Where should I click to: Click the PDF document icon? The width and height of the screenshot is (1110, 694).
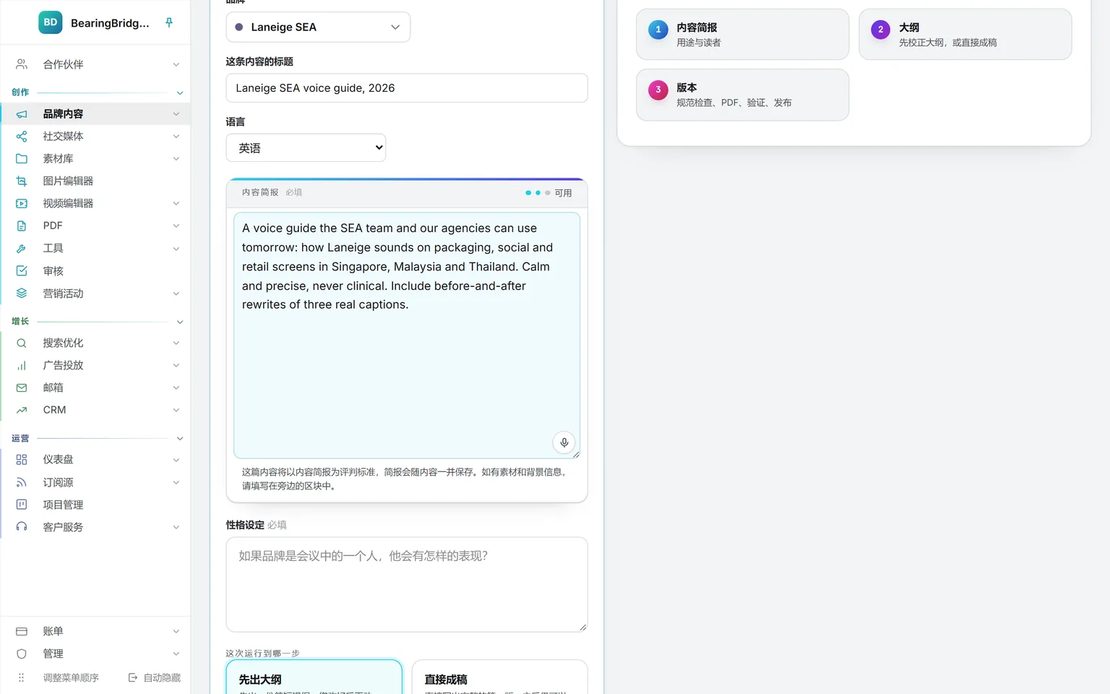tap(22, 226)
